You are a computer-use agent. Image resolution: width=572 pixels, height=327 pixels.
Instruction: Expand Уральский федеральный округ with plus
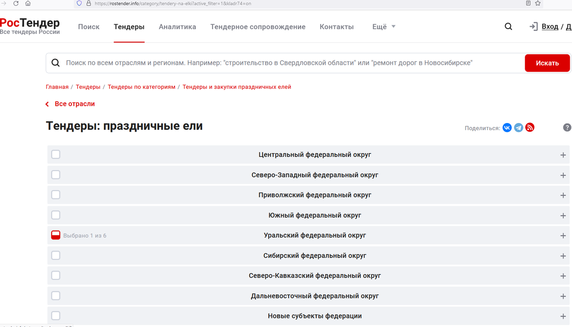coord(563,235)
